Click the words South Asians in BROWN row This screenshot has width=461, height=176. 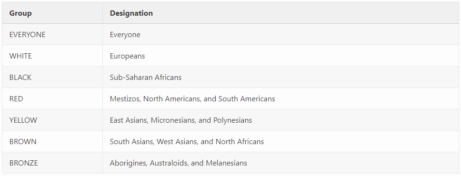[x=131, y=142]
